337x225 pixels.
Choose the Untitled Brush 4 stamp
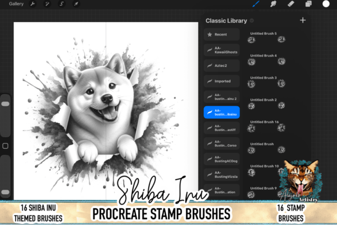click(x=267, y=59)
